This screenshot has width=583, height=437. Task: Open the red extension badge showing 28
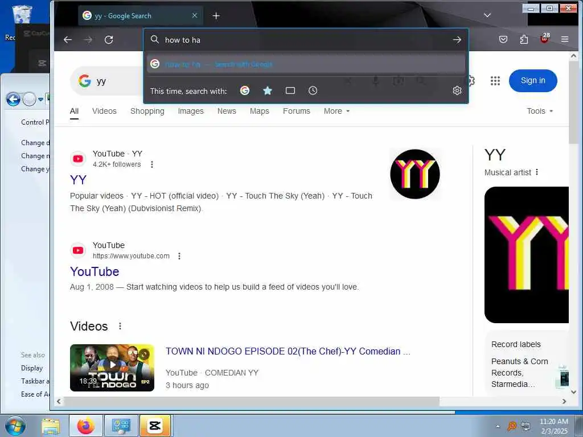[x=545, y=38]
